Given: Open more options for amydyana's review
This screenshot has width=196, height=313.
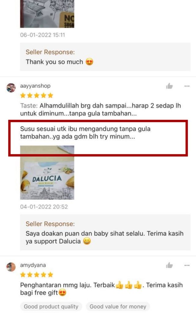Looking at the screenshot, I should click(187, 265).
